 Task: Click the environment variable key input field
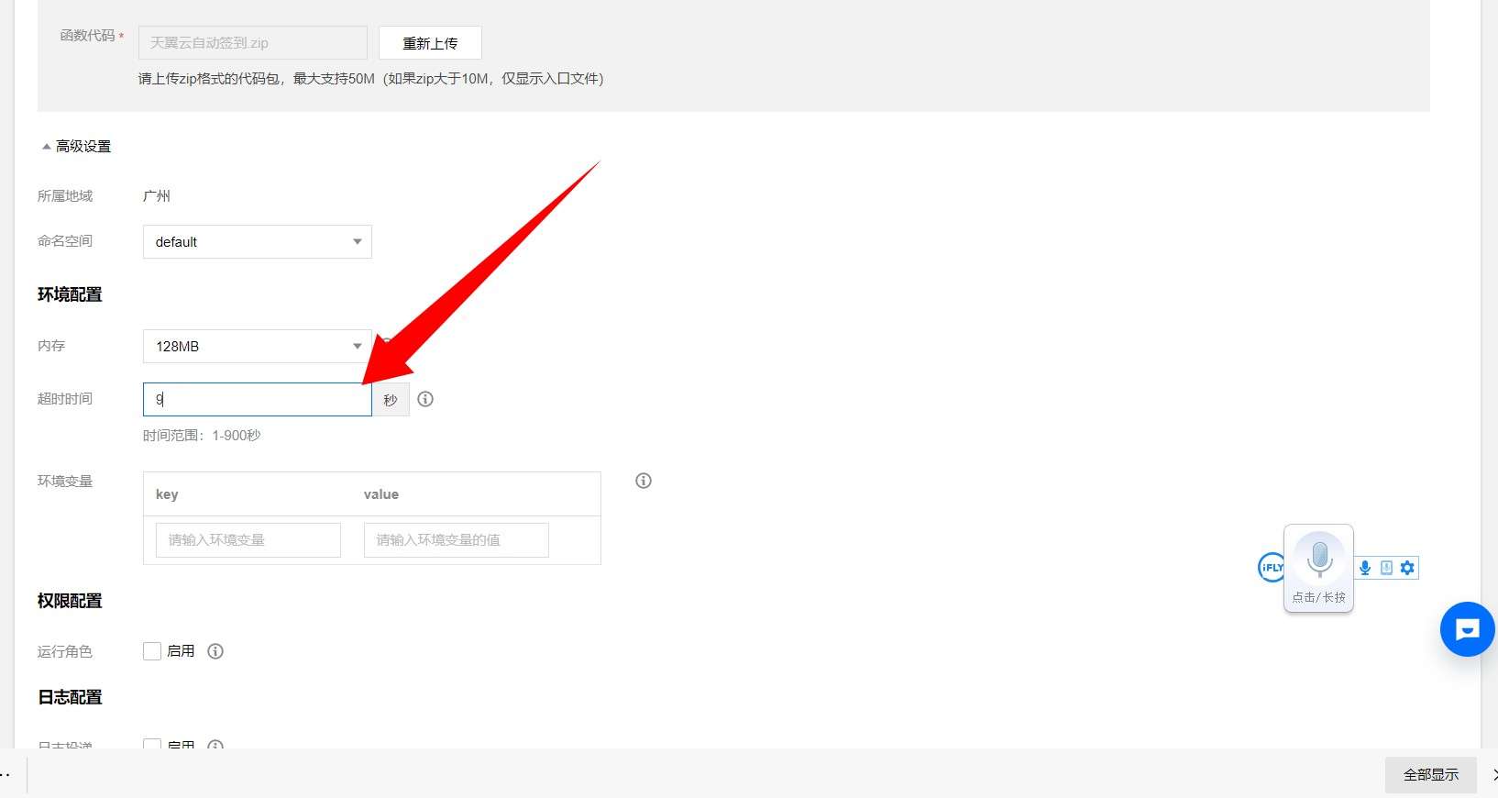pyautogui.click(x=242, y=540)
